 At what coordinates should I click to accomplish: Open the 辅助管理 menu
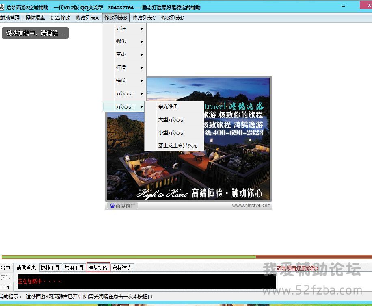point(10,17)
